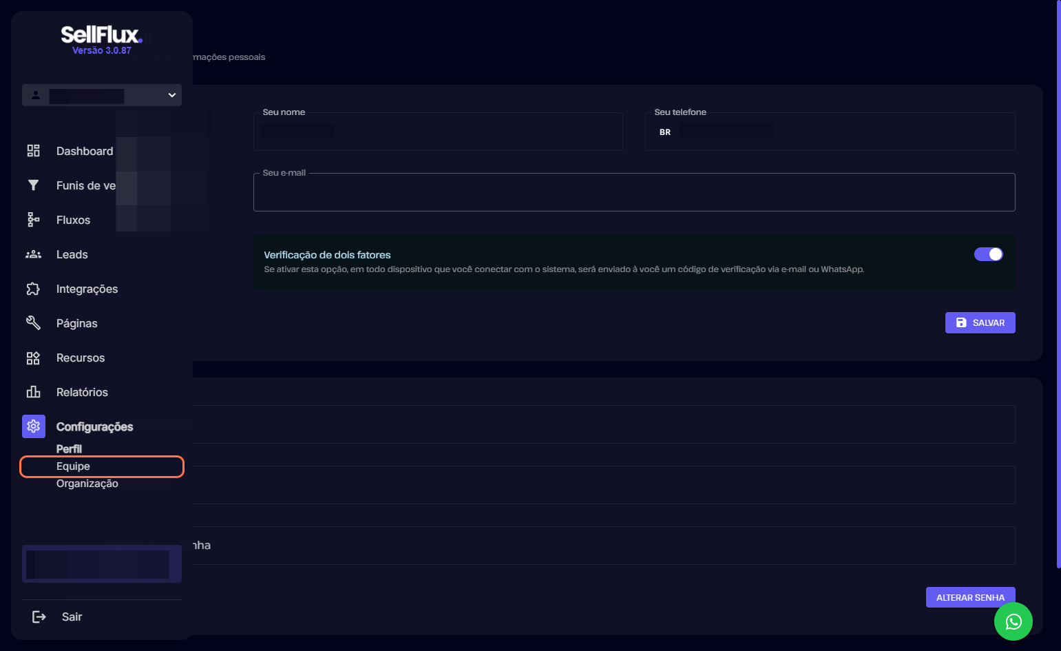The width and height of the screenshot is (1061, 651).
Task: Click the Fluxos flow diagram icon
Action: coord(33,220)
